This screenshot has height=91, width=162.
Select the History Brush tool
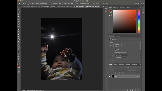click(19, 34)
